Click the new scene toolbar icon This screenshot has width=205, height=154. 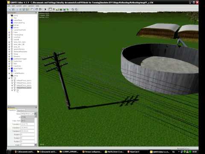[x=9, y=9]
